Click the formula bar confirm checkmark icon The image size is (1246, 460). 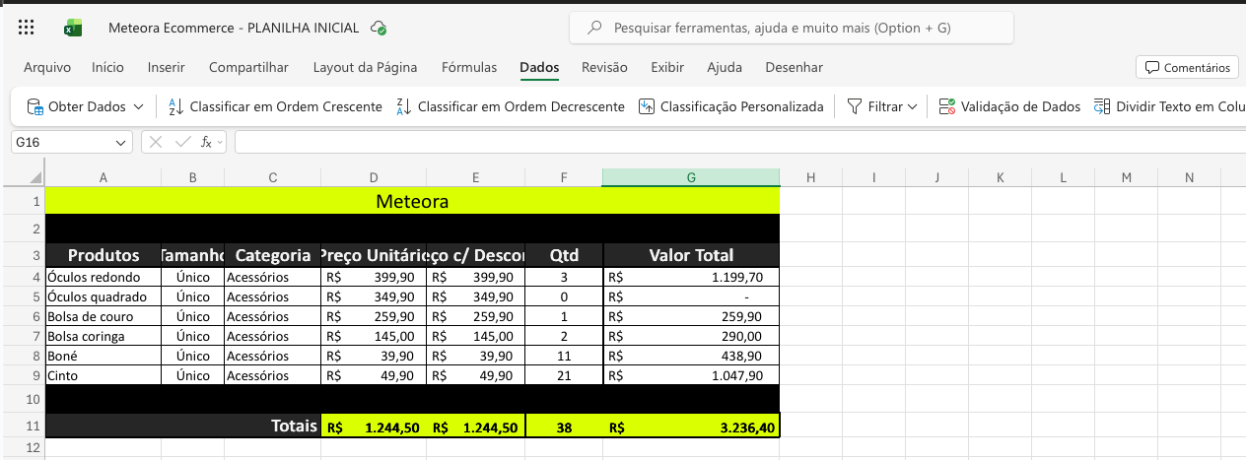pyautogui.click(x=182, y=142)
